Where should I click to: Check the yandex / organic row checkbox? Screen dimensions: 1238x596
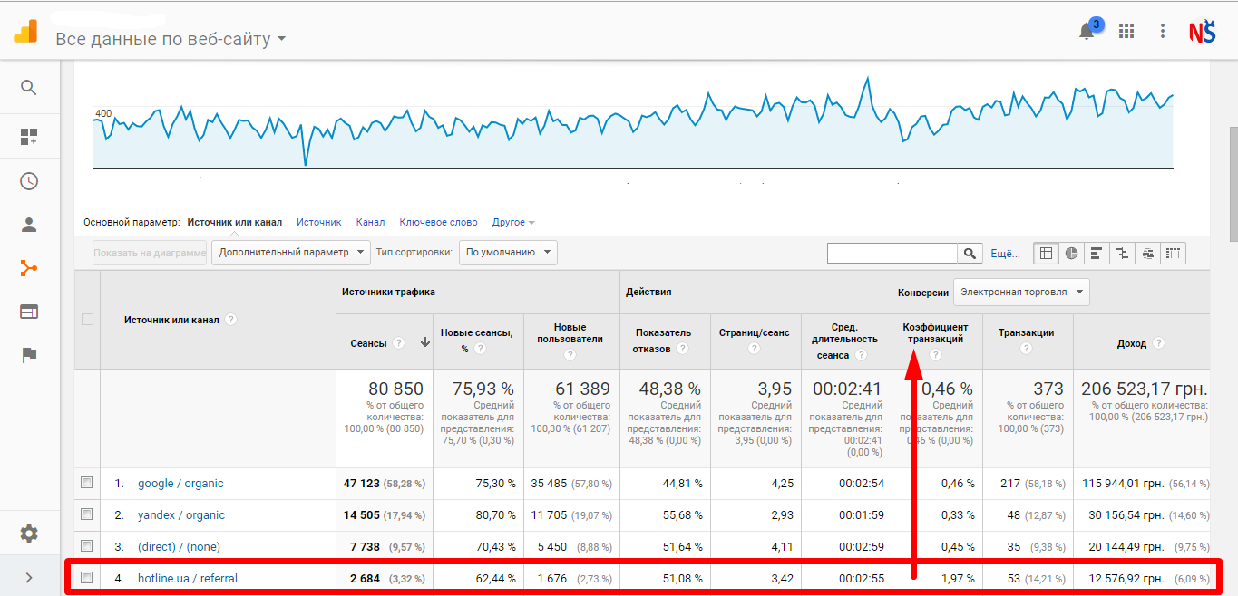coord(86,514)
